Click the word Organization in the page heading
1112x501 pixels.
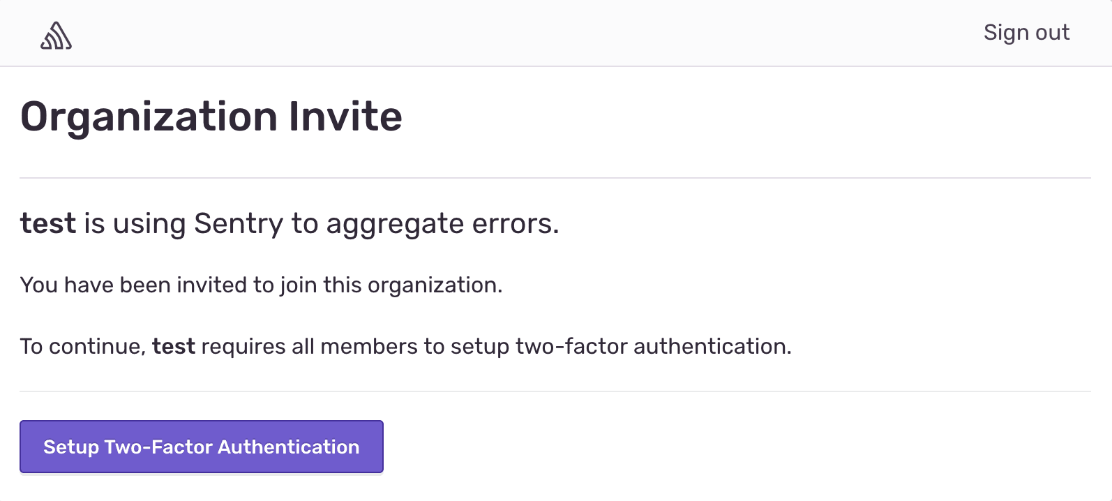pos(149,117)
